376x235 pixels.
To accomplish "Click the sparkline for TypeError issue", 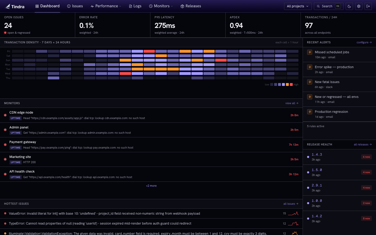I will (293, 224).
